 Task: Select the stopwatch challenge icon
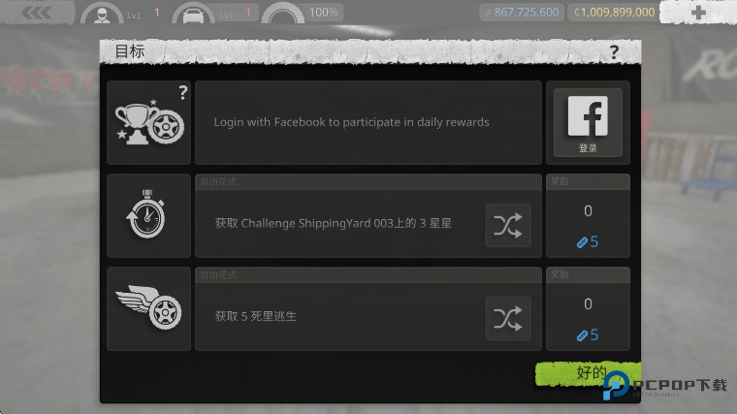pyautogui.click(x=149, y=215)
